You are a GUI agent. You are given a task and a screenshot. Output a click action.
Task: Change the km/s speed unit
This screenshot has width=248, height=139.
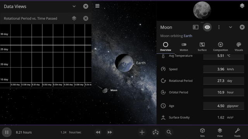(x=231, y=69)
